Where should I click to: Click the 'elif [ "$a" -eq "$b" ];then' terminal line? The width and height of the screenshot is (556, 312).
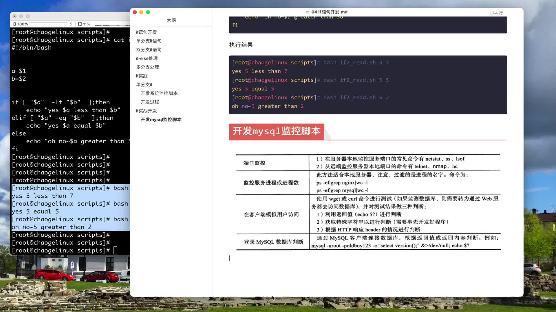click(x=63, y=118)
